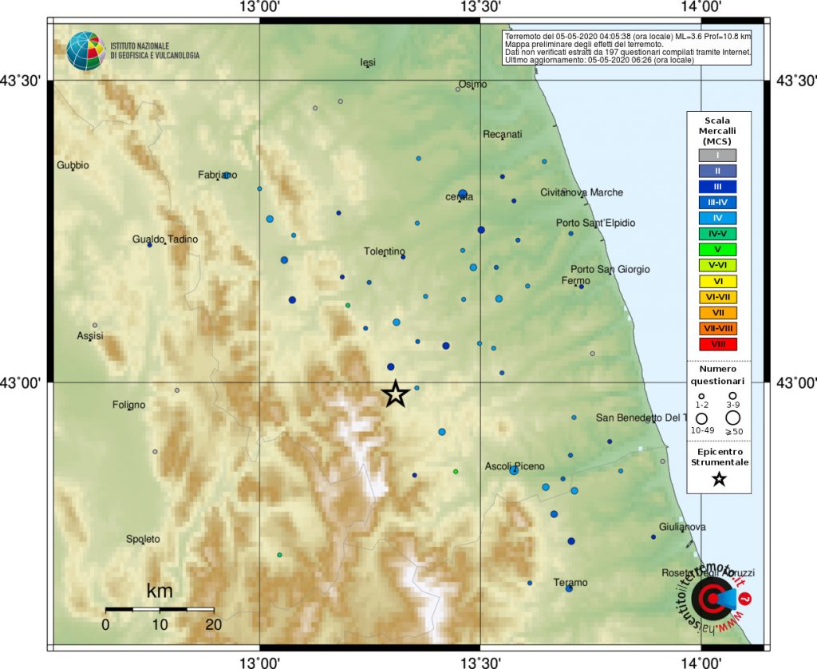The width and height of the screenshot is (817, 669).
Task: Select the gray I intensity swatch
Action: point(717,155)
